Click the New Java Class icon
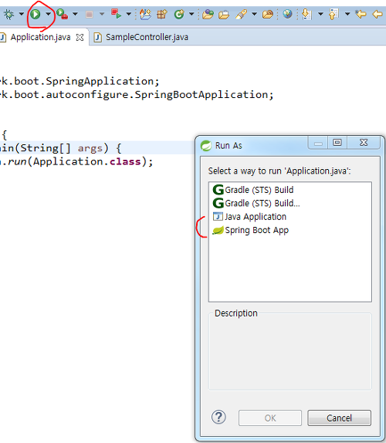This screenshot has width=386, height=443. [x=179, y=14]
